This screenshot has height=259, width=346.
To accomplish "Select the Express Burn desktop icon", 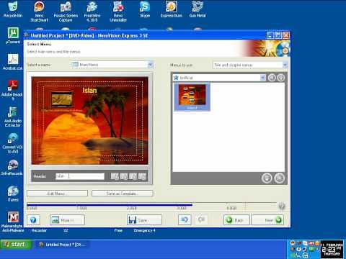I will pyautogui.click(x=171, y=9).
